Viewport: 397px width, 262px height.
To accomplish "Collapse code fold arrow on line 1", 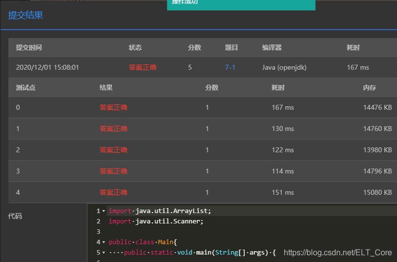I will tap(103, 211).
